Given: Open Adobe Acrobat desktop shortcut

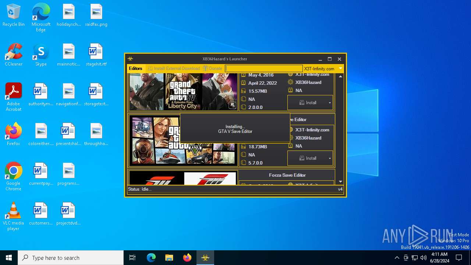Looking at the screenshot, I should [14, 97].
